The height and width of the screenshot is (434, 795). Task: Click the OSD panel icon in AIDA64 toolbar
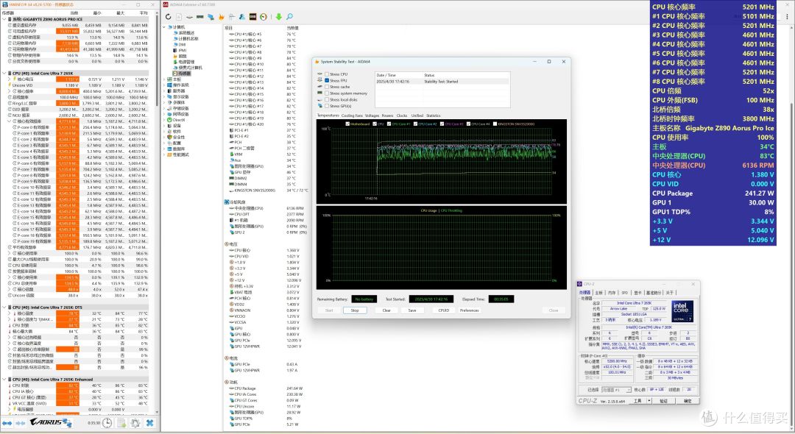[x=252, y=17]
